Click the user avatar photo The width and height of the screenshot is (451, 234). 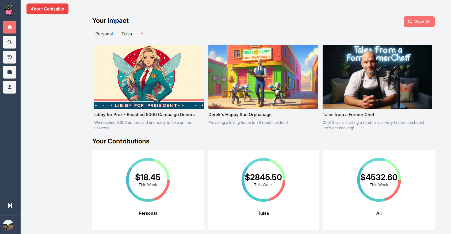tap(8, 225)
